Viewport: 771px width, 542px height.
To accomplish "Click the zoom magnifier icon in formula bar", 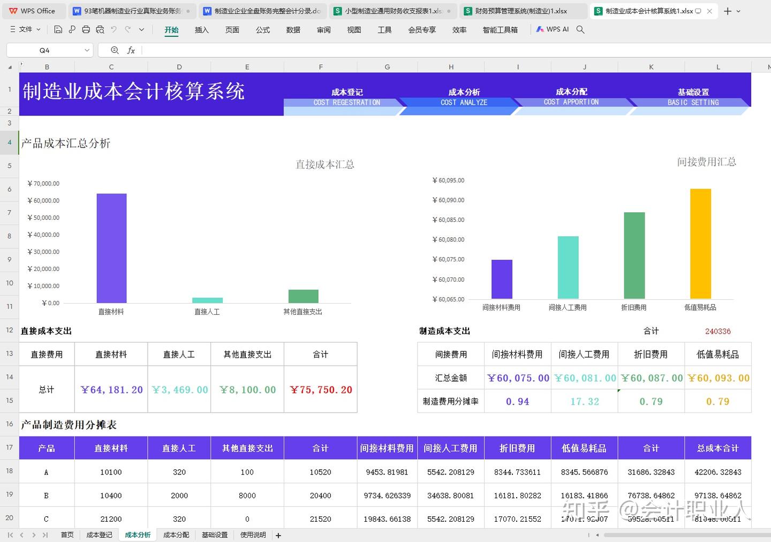I will (115, 50).
